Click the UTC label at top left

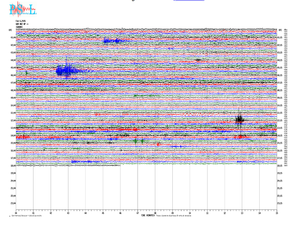coord(11,29)
